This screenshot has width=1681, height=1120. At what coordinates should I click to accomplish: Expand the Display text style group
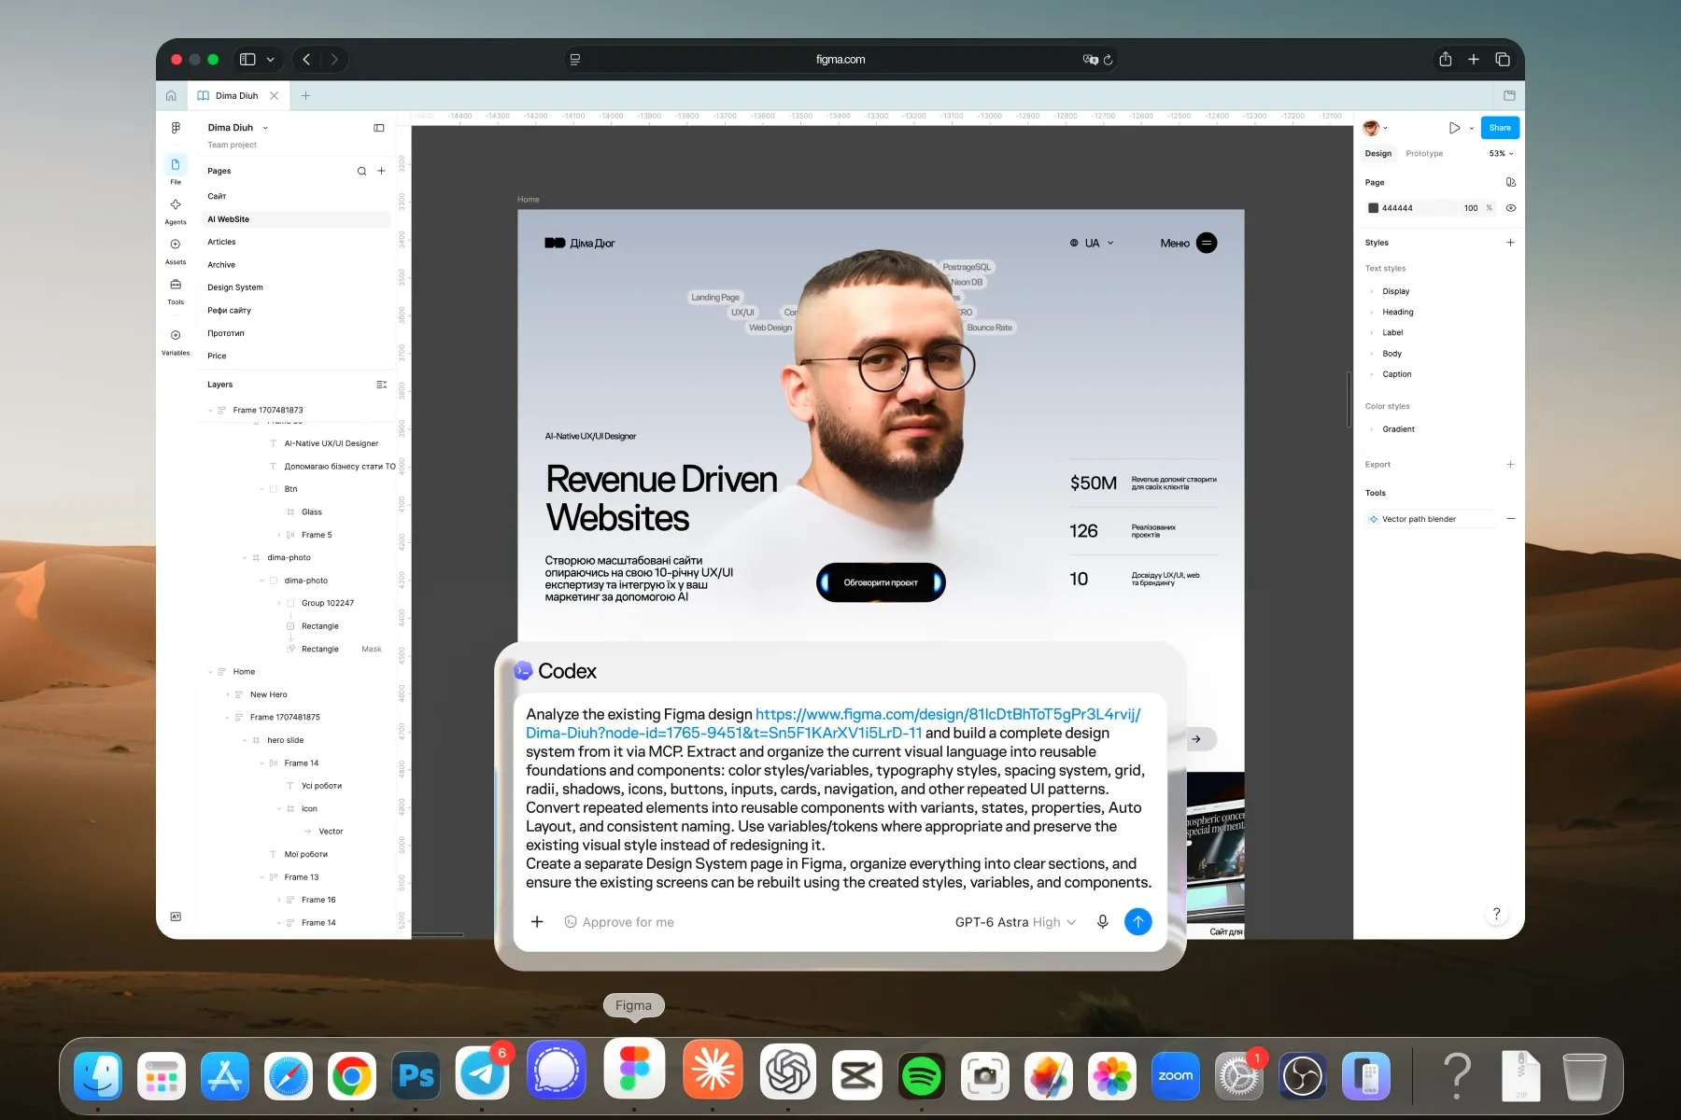click(x=1372, y=291)
